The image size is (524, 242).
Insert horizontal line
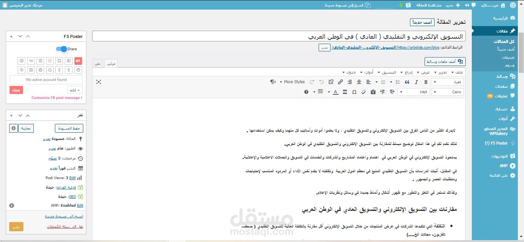coord(345,92)
